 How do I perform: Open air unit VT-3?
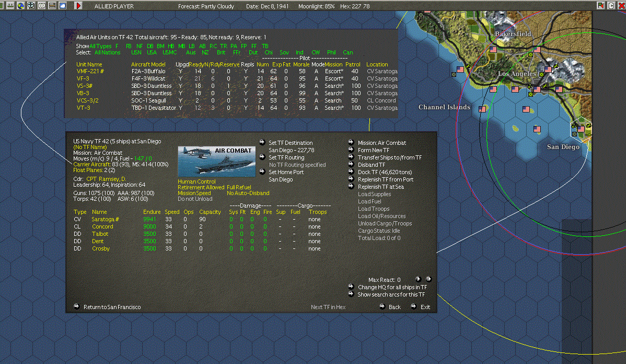point(83,108)
